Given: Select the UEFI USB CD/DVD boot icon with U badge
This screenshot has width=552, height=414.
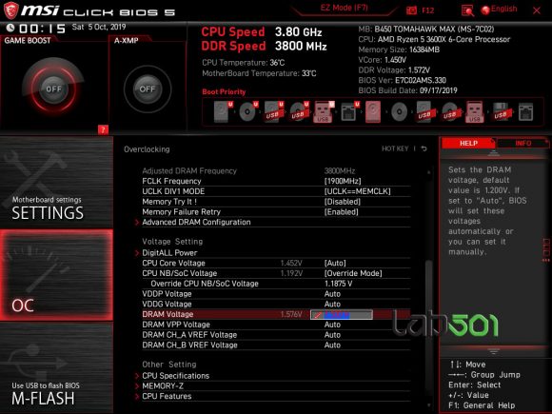Looking at the screenshot, I should click(299, 112).
